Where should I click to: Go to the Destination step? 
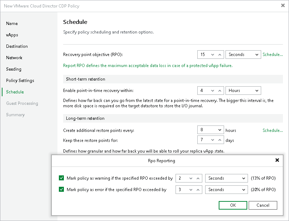17,46
